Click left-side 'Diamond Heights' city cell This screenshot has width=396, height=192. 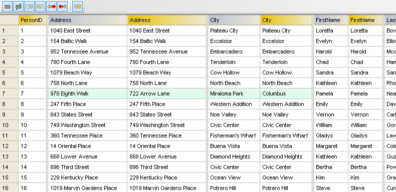[x=234, y=156]
